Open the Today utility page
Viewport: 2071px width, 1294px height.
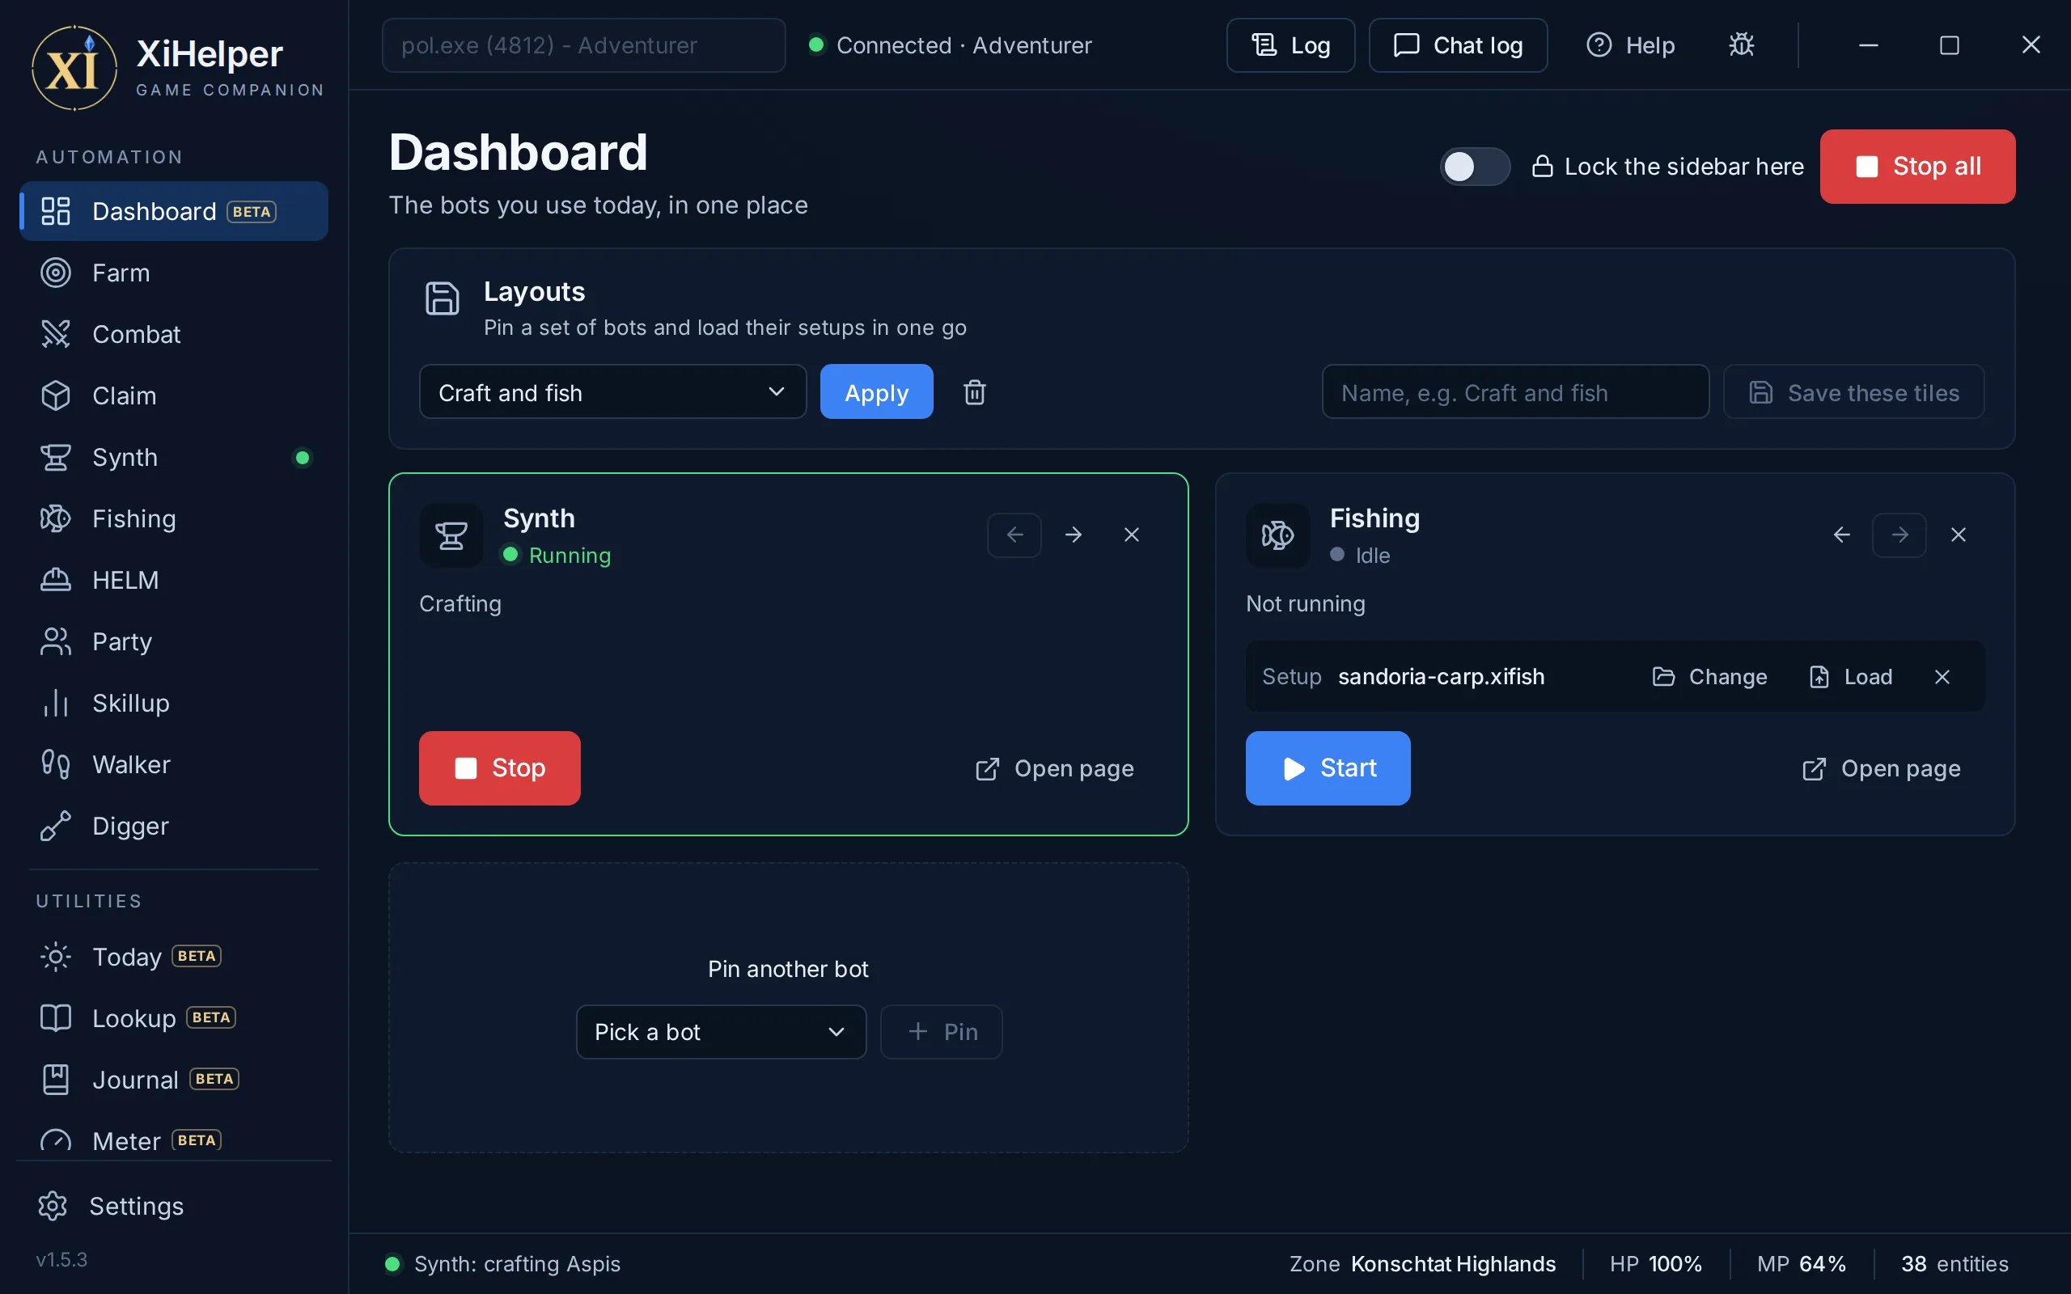[174, 957]
